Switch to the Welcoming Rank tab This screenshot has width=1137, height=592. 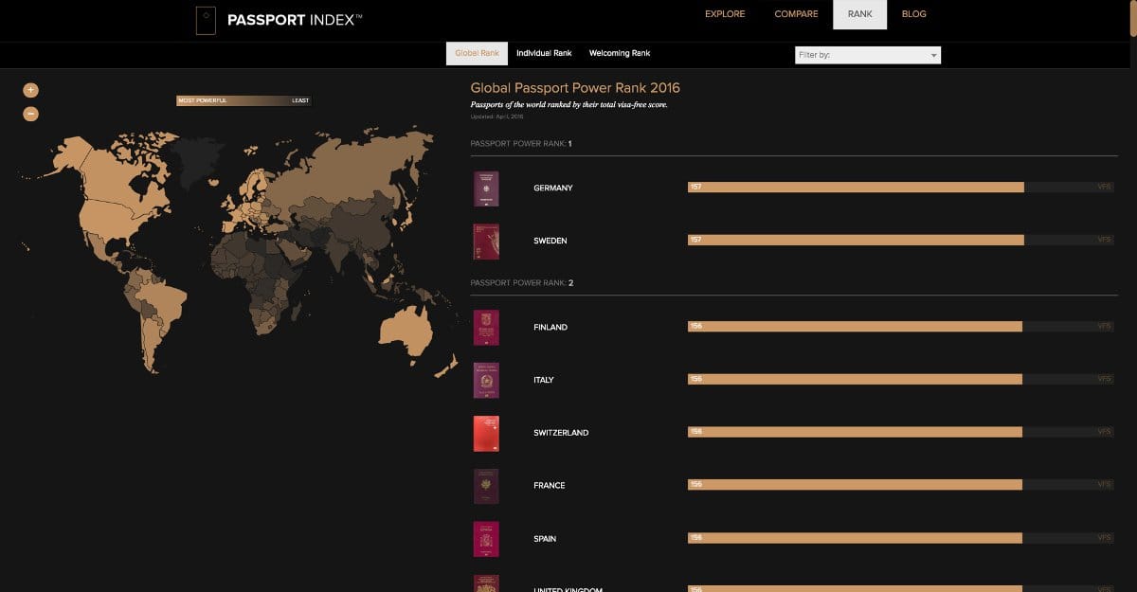(620, 54)
